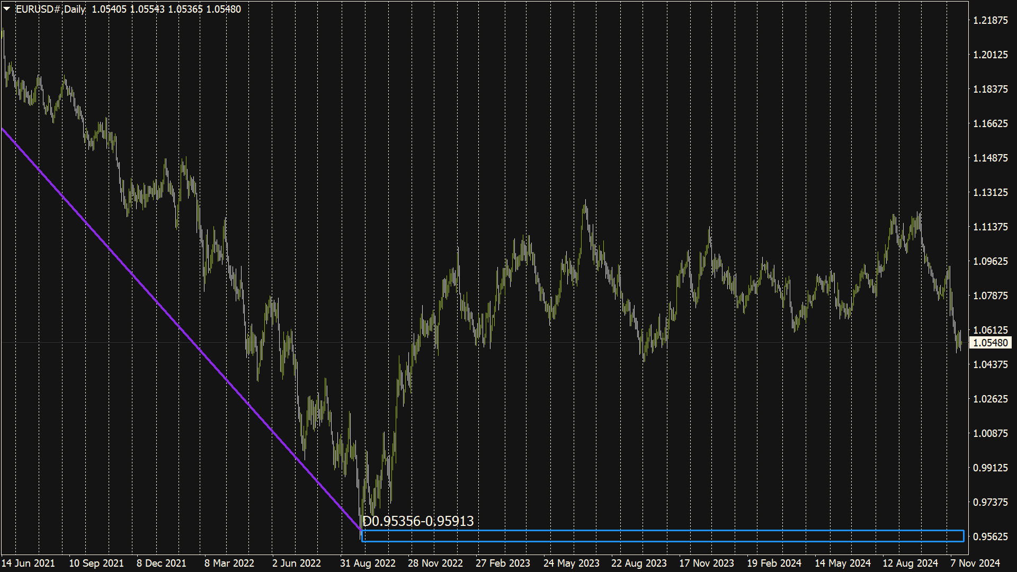
Task: Click the 1.18375 price scale label
Action: tap(990, 89)
